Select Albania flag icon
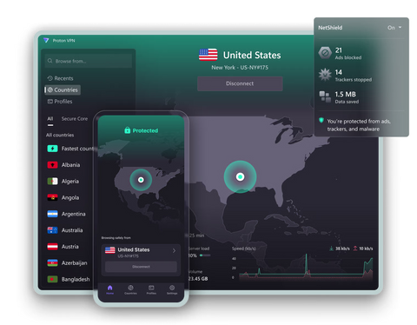 [x=52, y=165]
